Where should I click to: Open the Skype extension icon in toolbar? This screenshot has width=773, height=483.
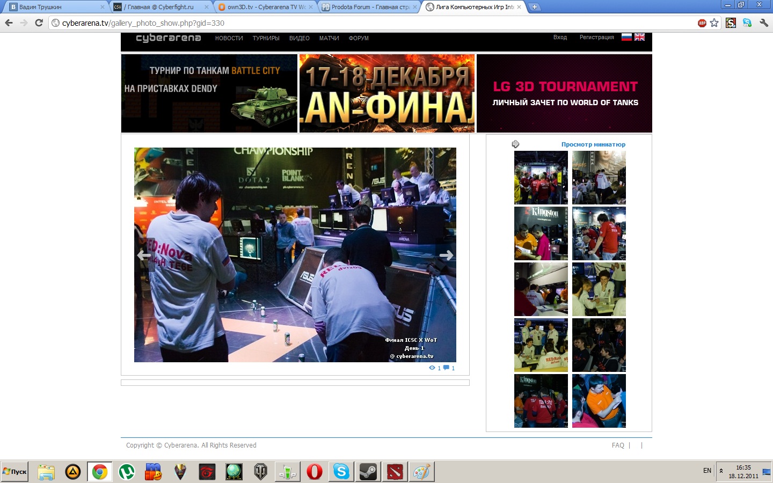tap(747, 23)
